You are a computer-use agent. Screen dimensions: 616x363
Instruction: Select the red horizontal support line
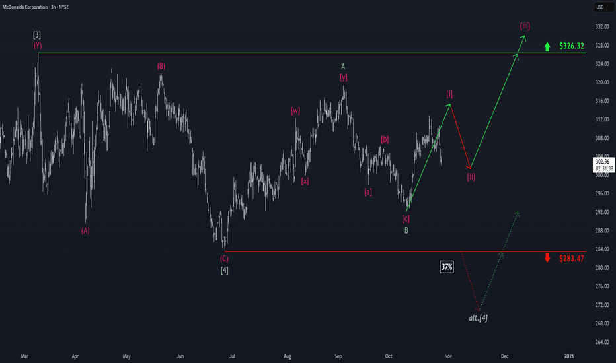(x=330, y=251)
